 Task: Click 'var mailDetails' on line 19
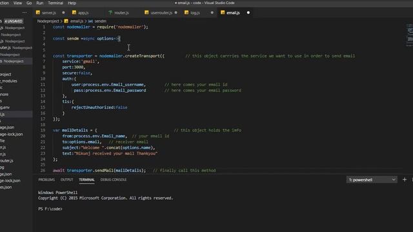pyautogui.click(x=70, y=130)
